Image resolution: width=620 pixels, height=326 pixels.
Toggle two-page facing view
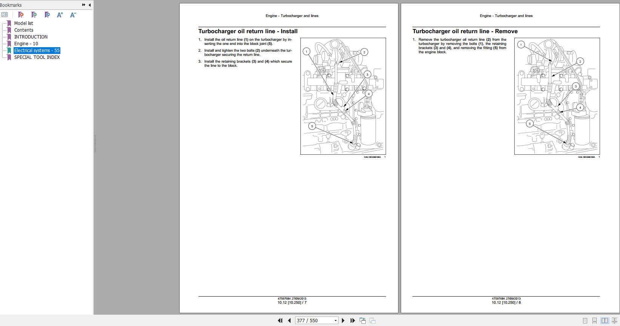(x=605, y=320)
